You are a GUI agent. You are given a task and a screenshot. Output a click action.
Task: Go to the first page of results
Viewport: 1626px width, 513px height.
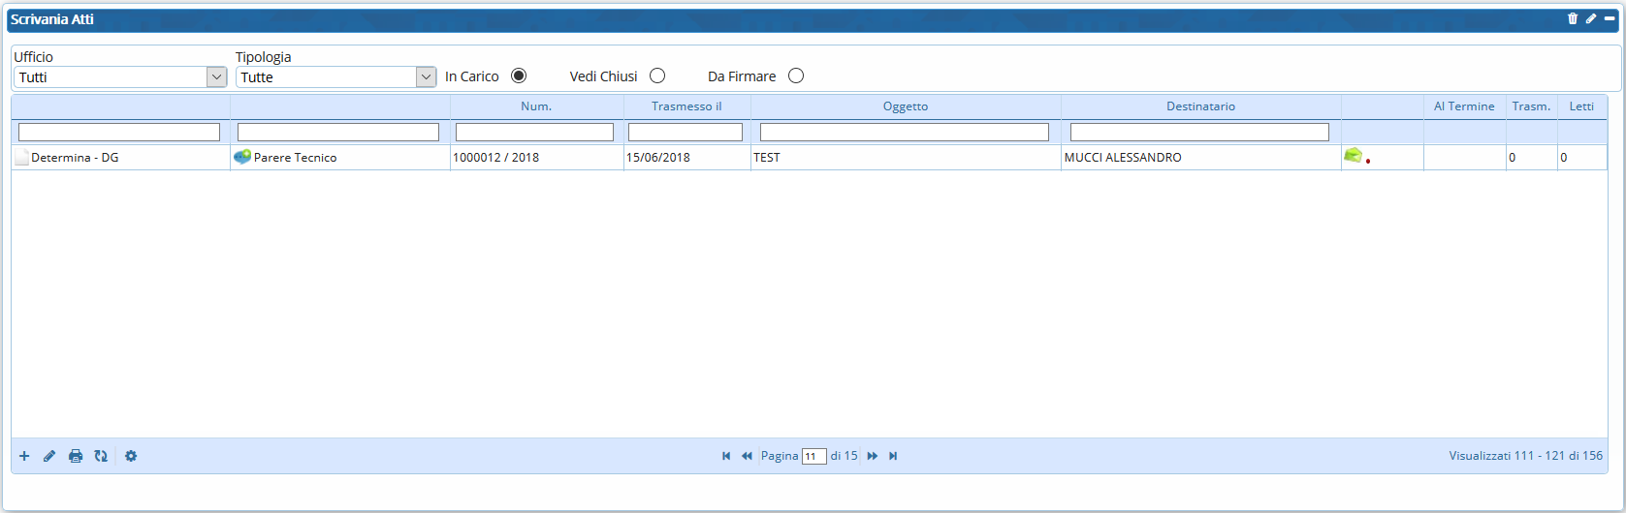coord(726,456)
